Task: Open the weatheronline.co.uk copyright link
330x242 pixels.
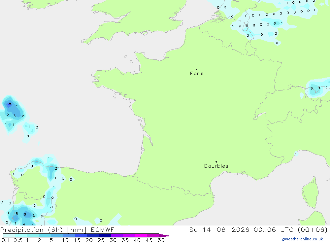Action: [x=302, y=239]
